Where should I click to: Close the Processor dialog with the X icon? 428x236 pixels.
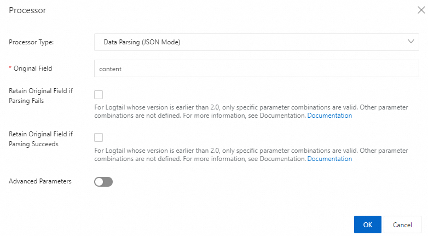[421, 10]
